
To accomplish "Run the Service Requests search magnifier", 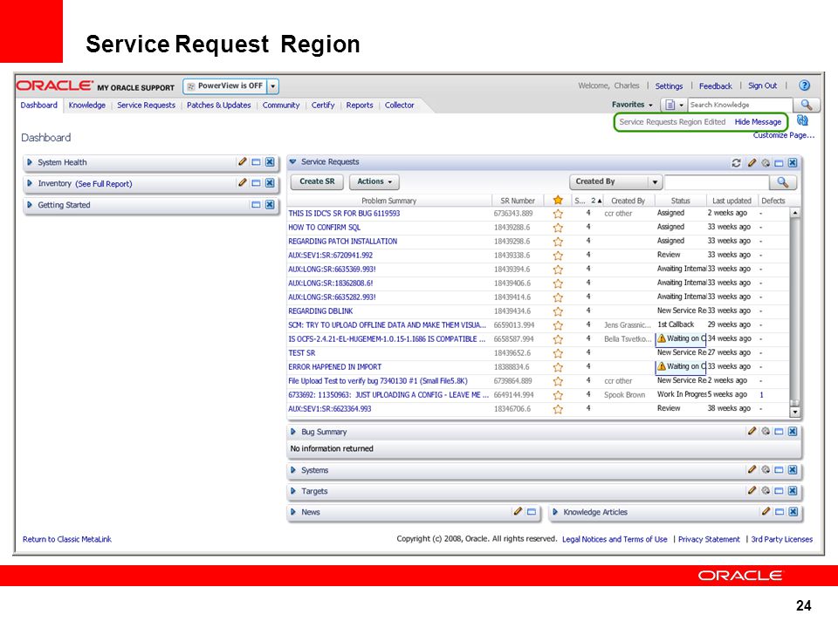I will tap(783, 182).
